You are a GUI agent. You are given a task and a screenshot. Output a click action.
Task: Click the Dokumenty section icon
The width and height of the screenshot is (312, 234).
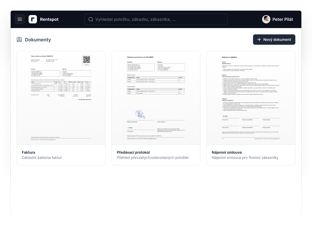click(19, 40)
